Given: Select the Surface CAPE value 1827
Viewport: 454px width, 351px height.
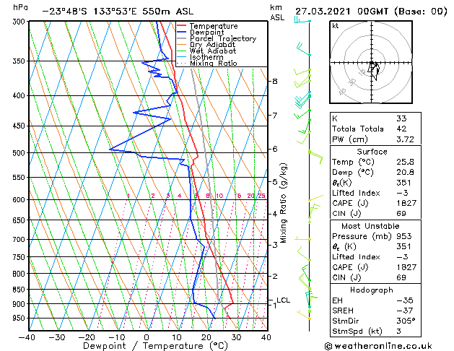Looking at the screenshot, I should click(406, 203).
